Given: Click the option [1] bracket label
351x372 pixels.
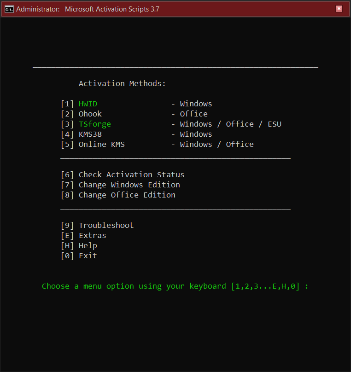Looking at the screenshot, I should tap(67, 104).
